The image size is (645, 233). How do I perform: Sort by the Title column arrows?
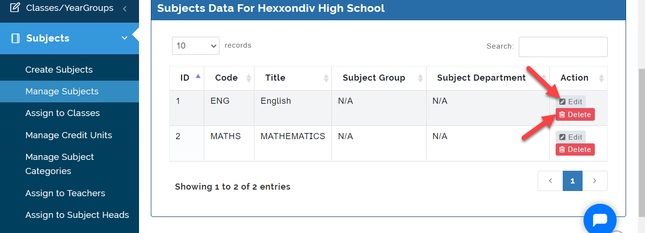(326, 78)
